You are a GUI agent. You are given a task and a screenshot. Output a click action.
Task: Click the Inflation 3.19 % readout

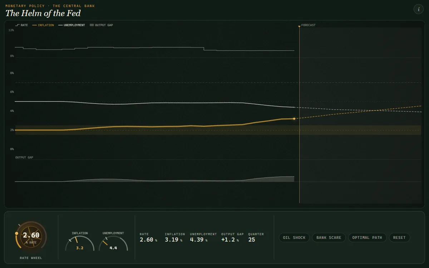click(175, 237)
